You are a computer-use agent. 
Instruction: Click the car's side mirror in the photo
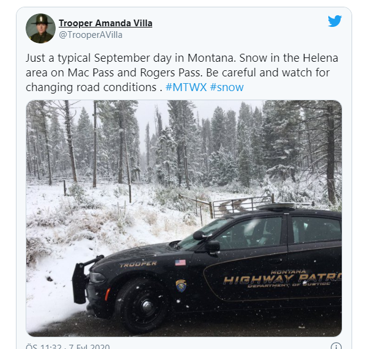pyautogui.click(x=212, y=246)
